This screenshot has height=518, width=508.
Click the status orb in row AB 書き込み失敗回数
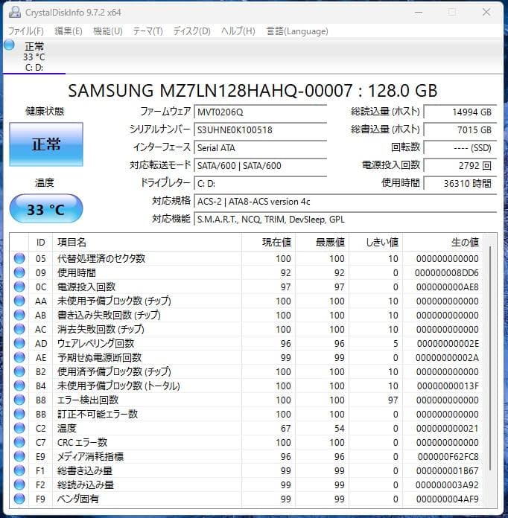[x=19, y=315]
